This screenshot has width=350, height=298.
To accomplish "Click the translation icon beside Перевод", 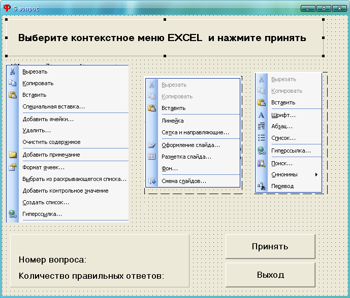I will [x=262, y=186].
